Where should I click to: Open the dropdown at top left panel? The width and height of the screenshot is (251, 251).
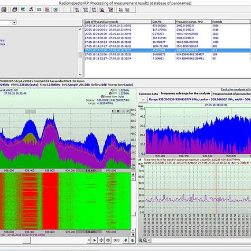coord(14,22)
